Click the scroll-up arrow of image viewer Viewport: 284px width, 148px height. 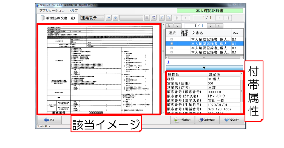163,25
